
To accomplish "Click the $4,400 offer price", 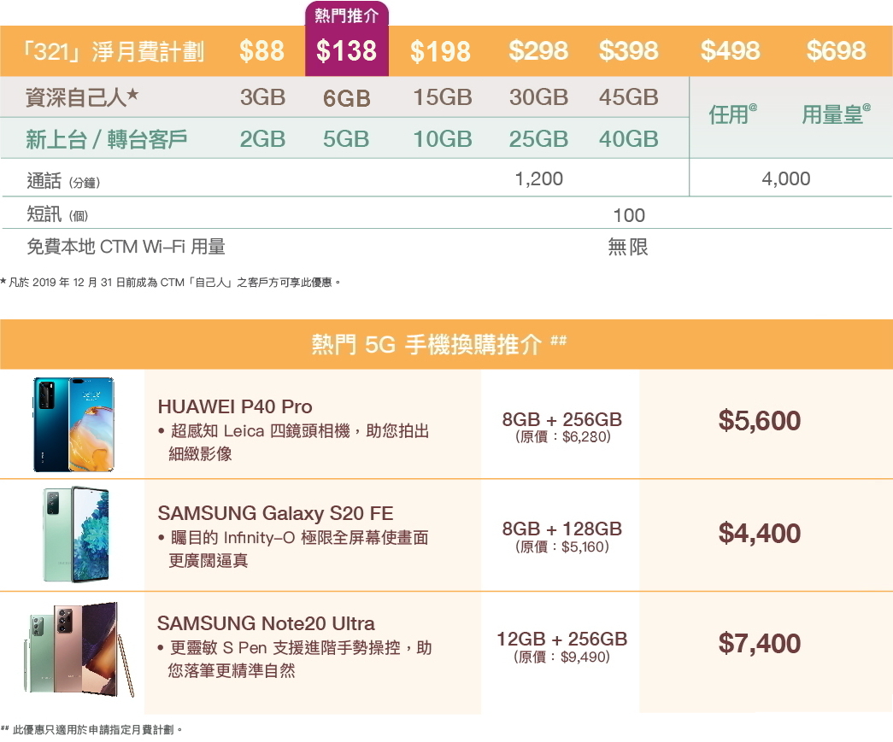I will click(x=760, y=533).
